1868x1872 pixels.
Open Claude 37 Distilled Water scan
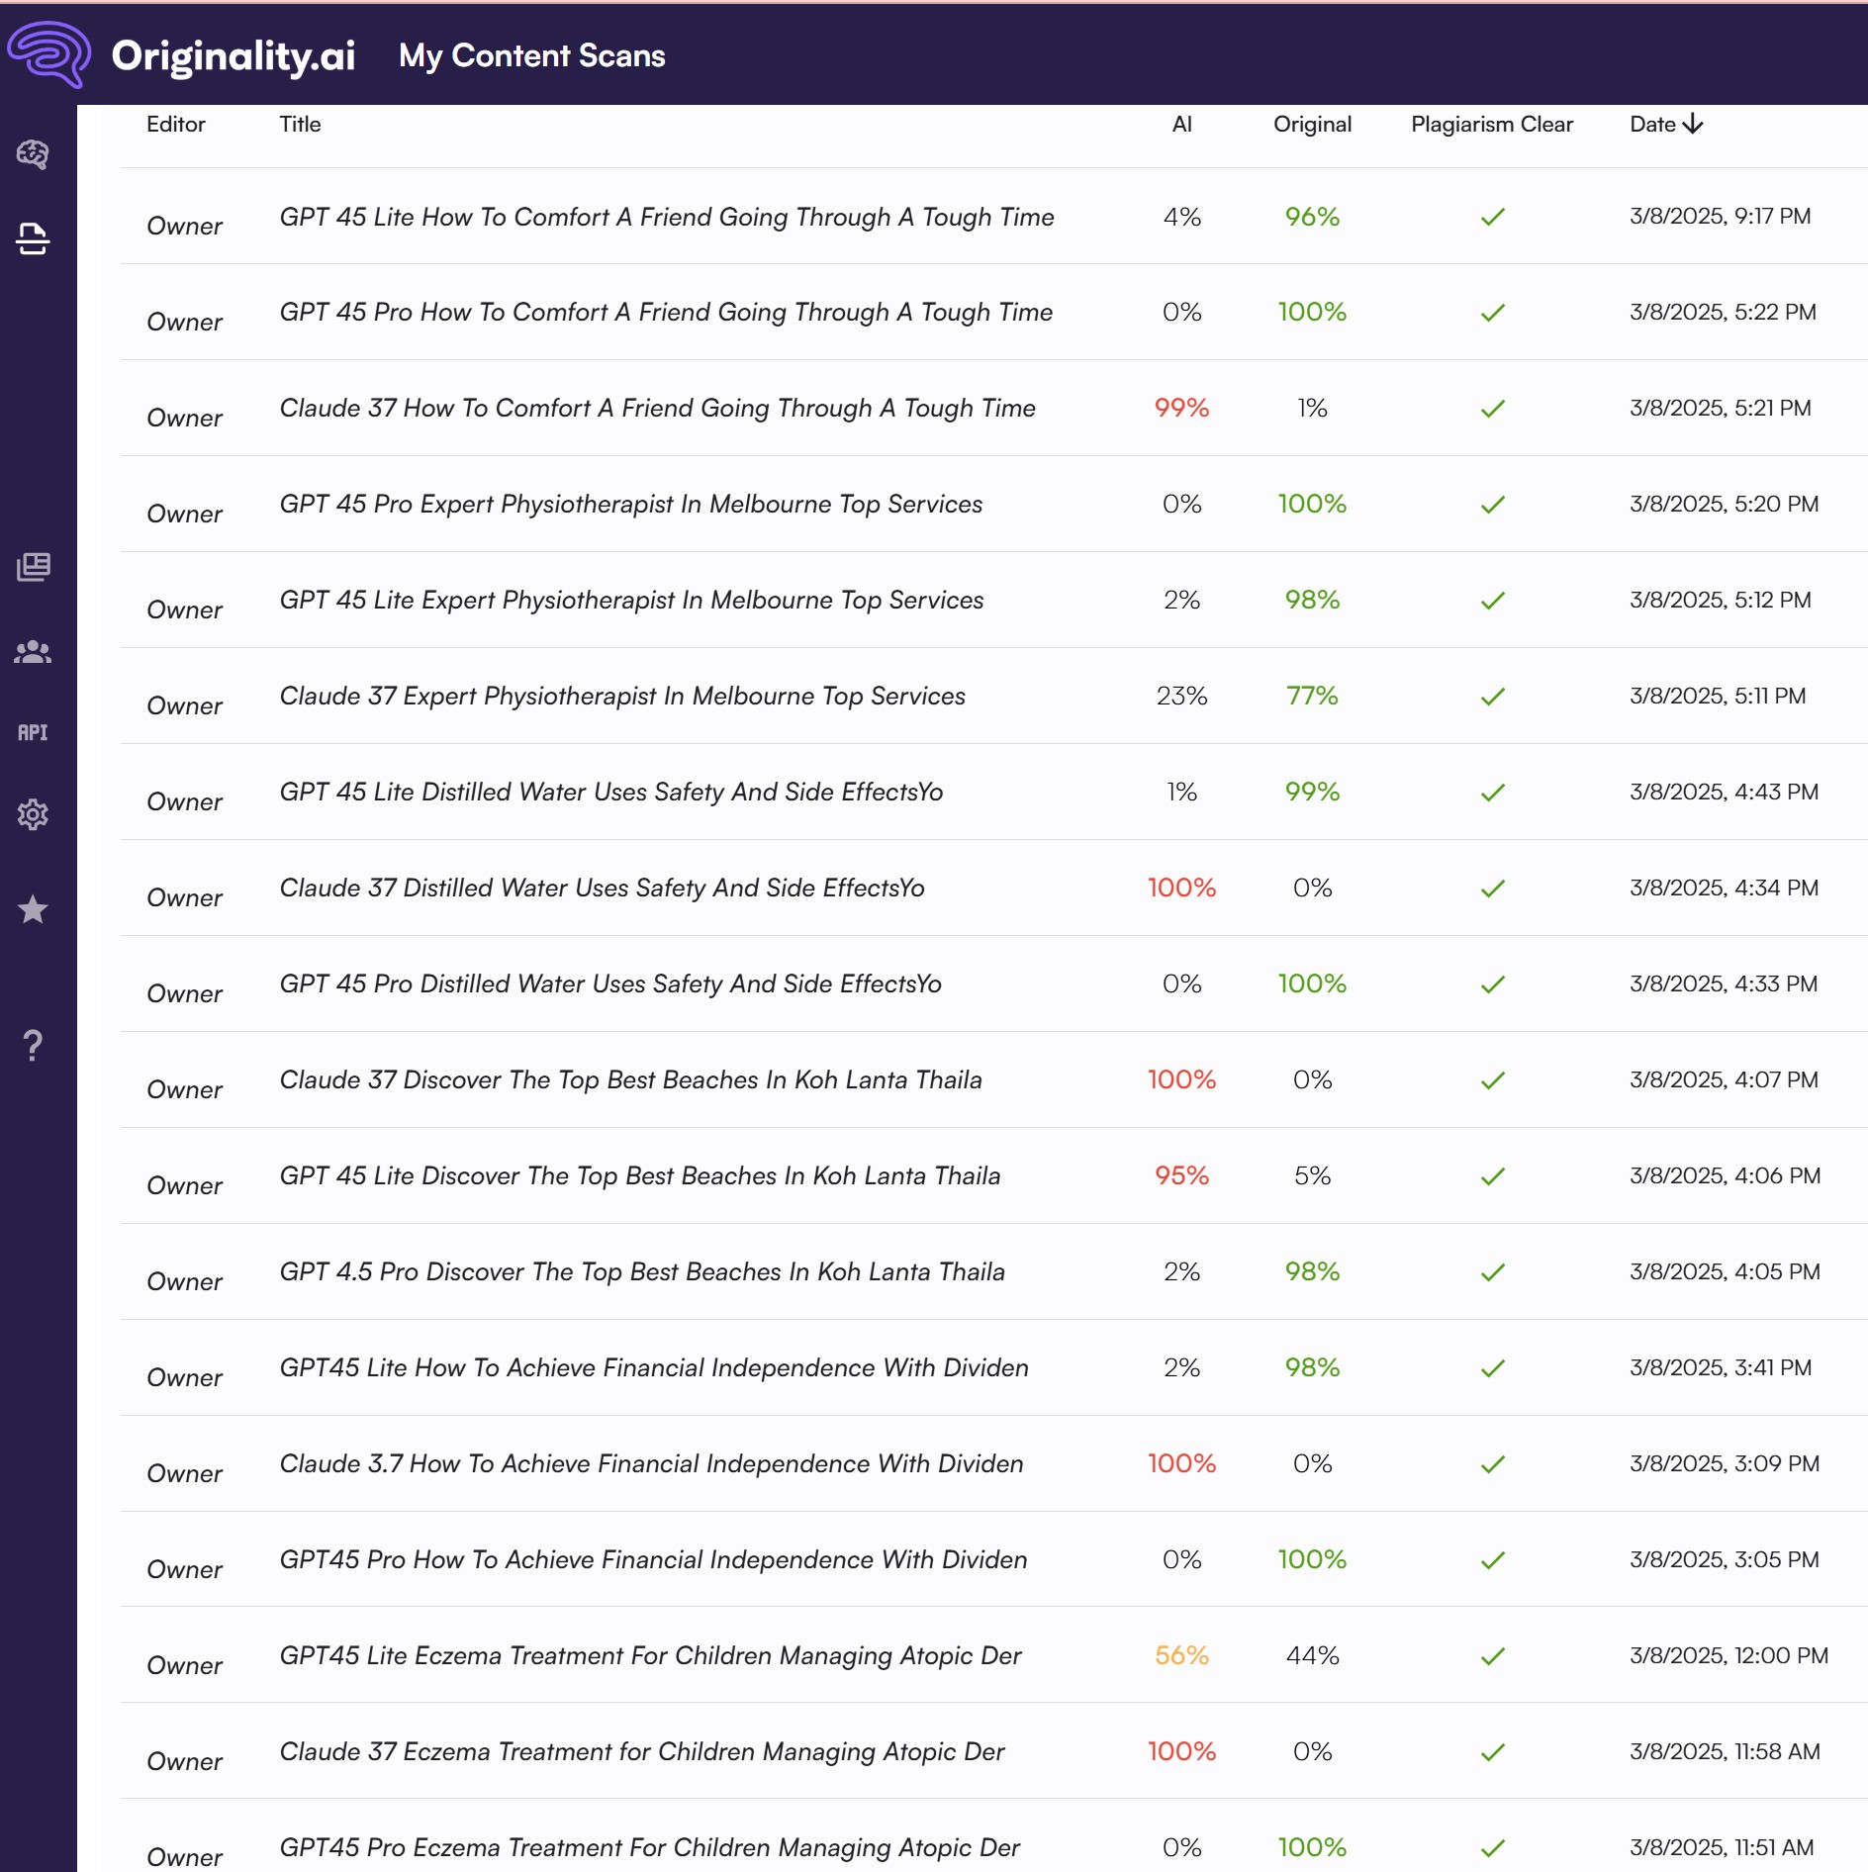(x=602, y=888)
